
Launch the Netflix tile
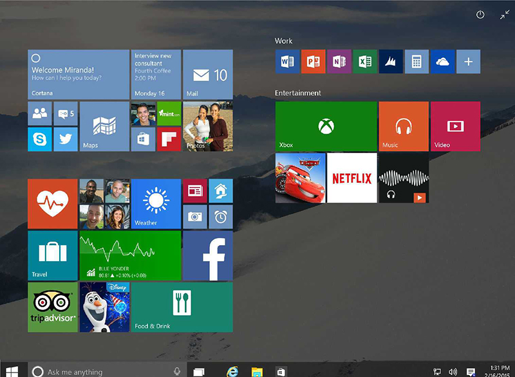click(352, 178)
